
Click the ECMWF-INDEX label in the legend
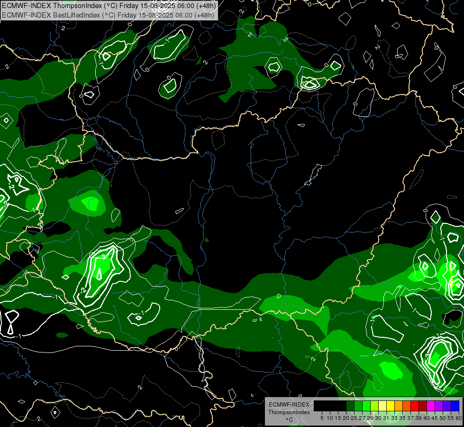point(289,405)
